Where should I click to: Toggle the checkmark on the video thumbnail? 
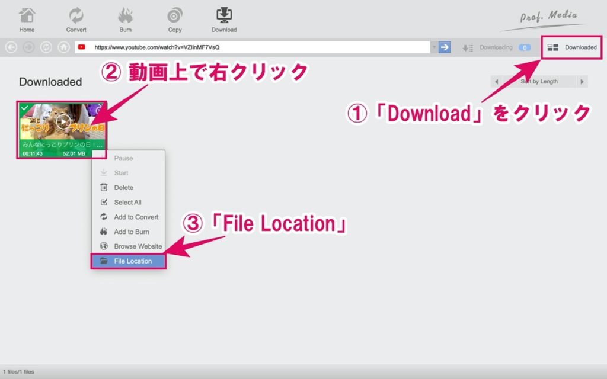24,108
